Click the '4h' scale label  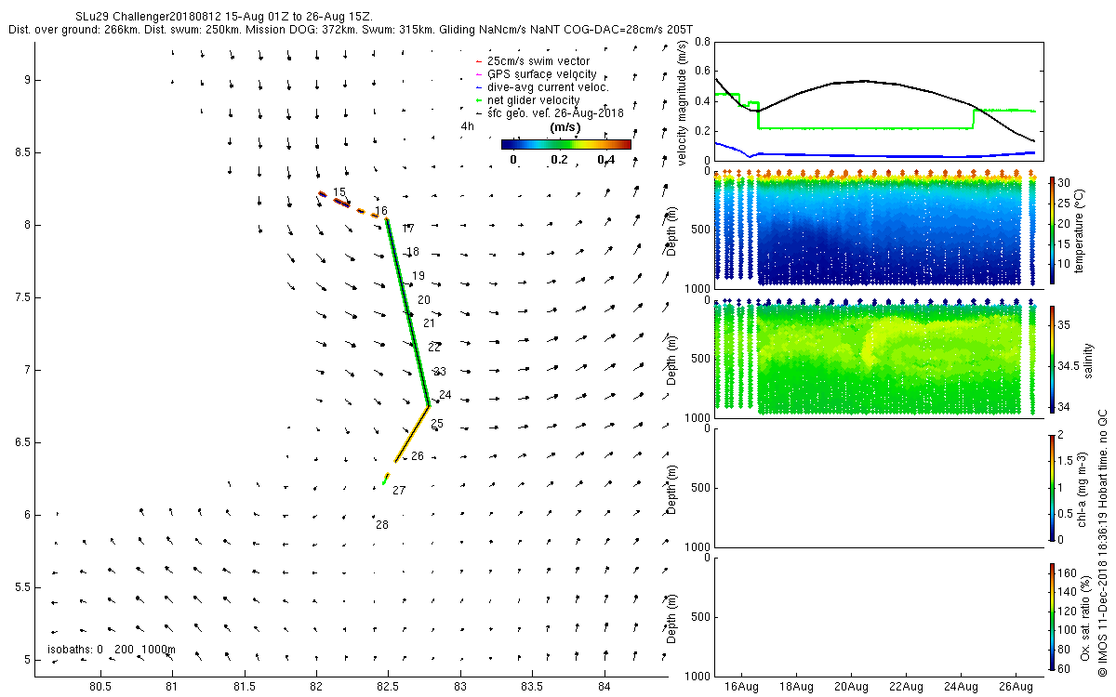(x=467, y=125)
